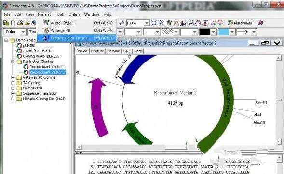The height and width of the screenshot is (174, 284).
Task: Open the File menu
Action: [7, 14]
